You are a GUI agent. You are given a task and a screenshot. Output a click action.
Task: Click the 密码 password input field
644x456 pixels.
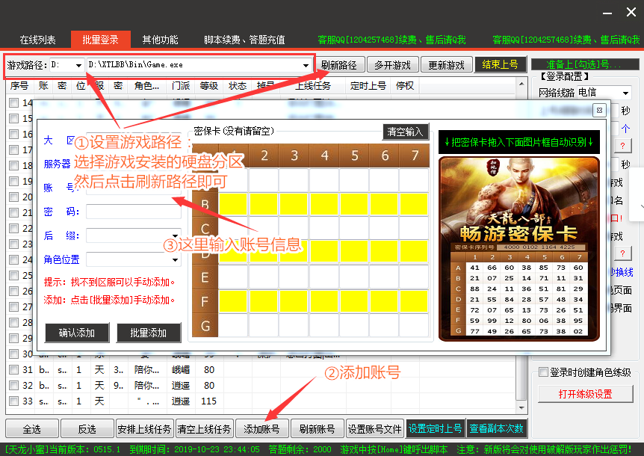(133, 212)
